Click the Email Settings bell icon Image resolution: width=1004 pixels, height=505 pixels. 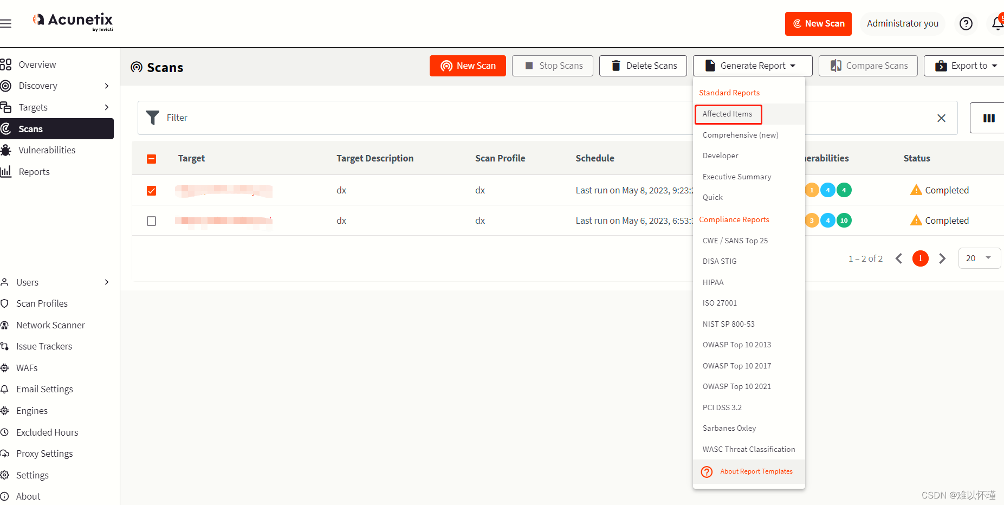[4, 389]
